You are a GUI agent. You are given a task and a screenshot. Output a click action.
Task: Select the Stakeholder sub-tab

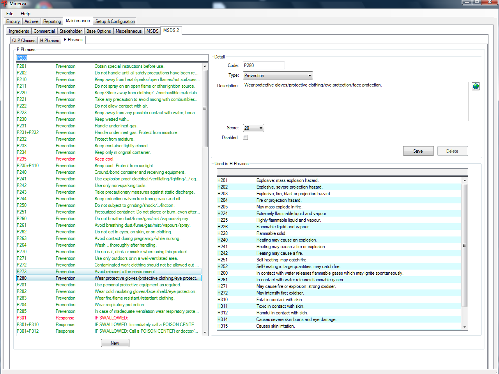pos(71,31)
